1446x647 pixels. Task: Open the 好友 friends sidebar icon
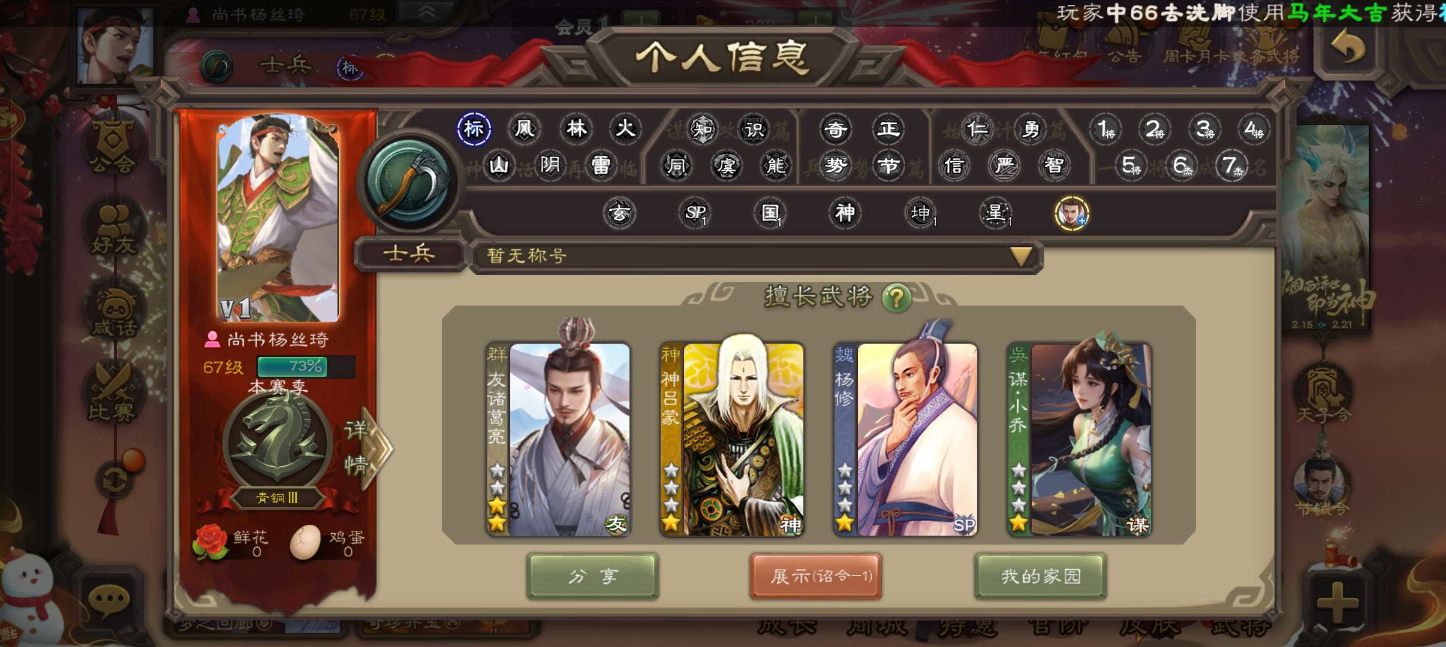113,229
